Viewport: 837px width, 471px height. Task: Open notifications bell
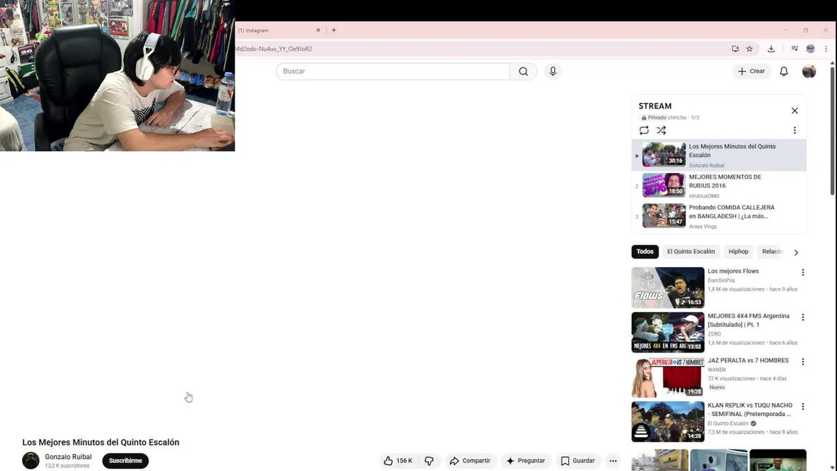(783, 71)
